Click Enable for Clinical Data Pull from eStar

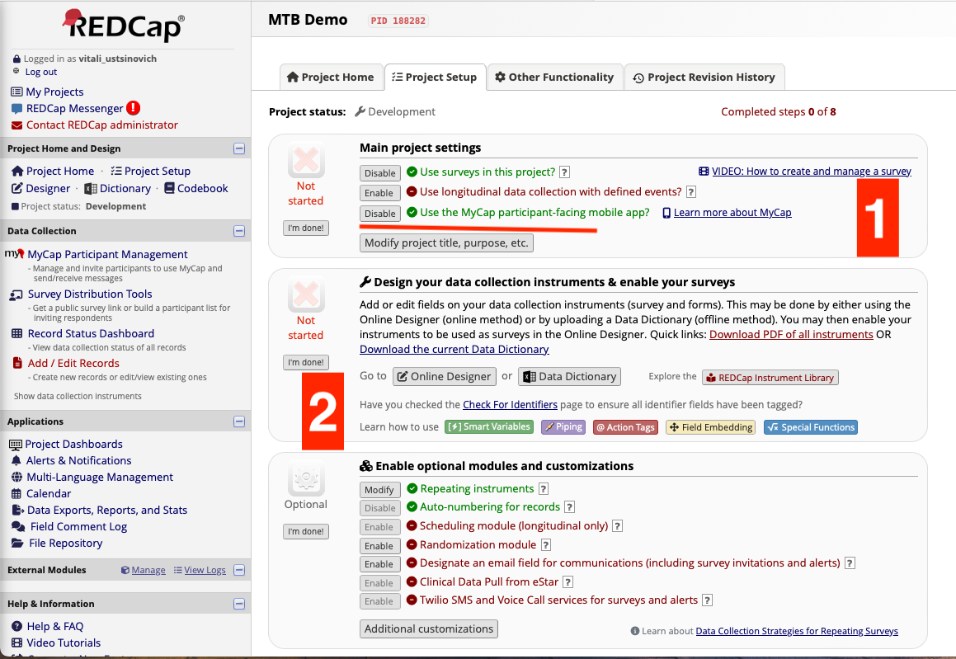click(379, 583)
